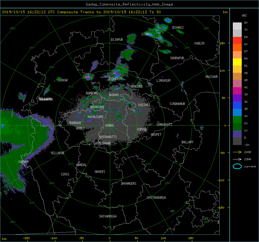Click the -150 label on the bottom km axis
Image resolution: width=259 pixels, height=242 pixels.
tap(26, 238)
